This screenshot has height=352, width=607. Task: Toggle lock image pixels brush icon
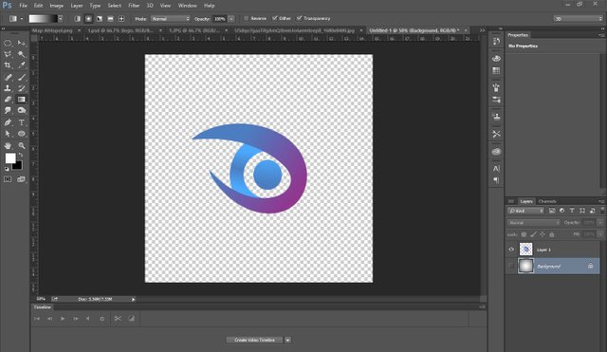click(x=533, y=234)
